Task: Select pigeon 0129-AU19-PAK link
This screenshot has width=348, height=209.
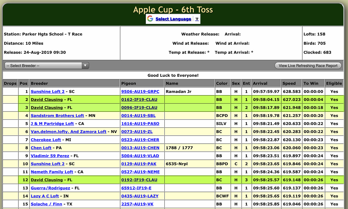Action: tap(139, 164)
